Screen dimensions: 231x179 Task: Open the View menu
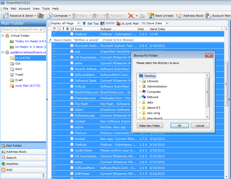36,9
